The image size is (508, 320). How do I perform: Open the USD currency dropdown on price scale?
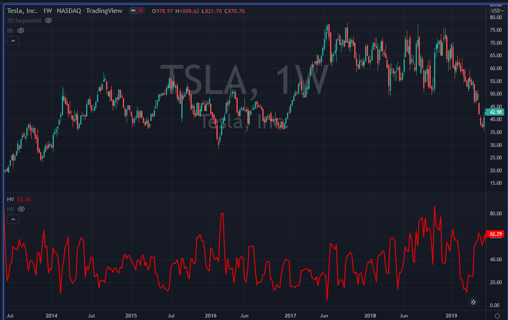point(497,11)
